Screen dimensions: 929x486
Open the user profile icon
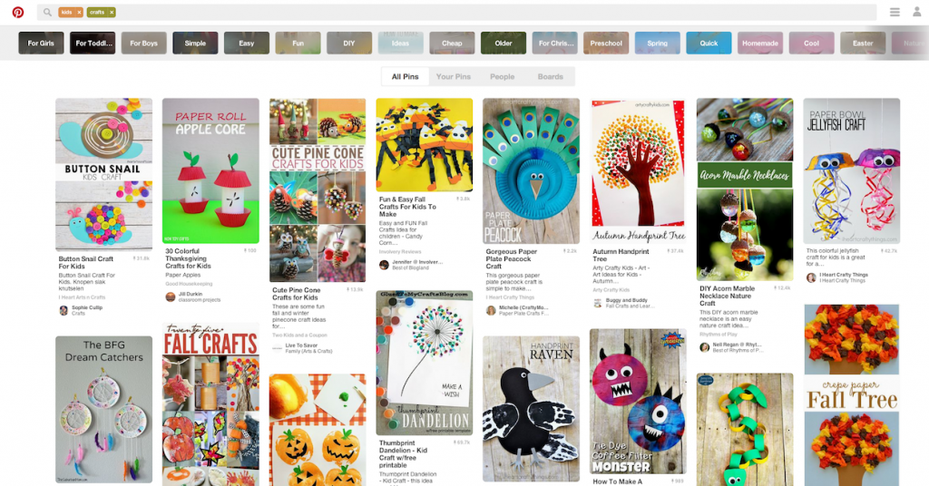916,12
